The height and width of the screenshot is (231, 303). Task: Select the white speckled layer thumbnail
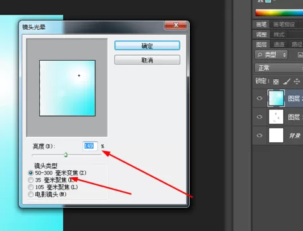pyautogui.click(x=276, y=116)
